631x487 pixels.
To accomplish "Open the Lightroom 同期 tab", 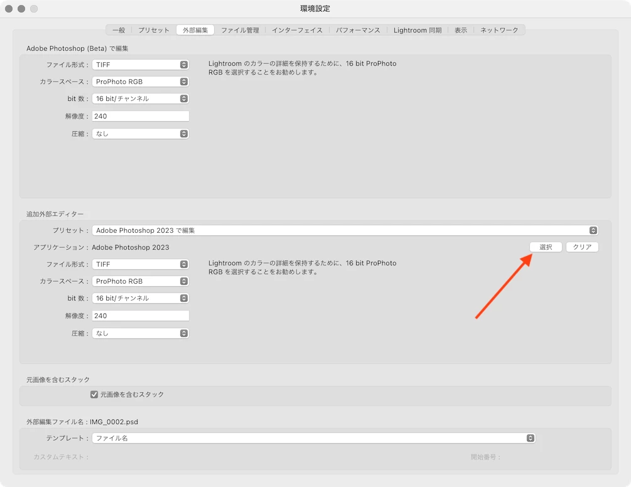I will click(418, 30).
